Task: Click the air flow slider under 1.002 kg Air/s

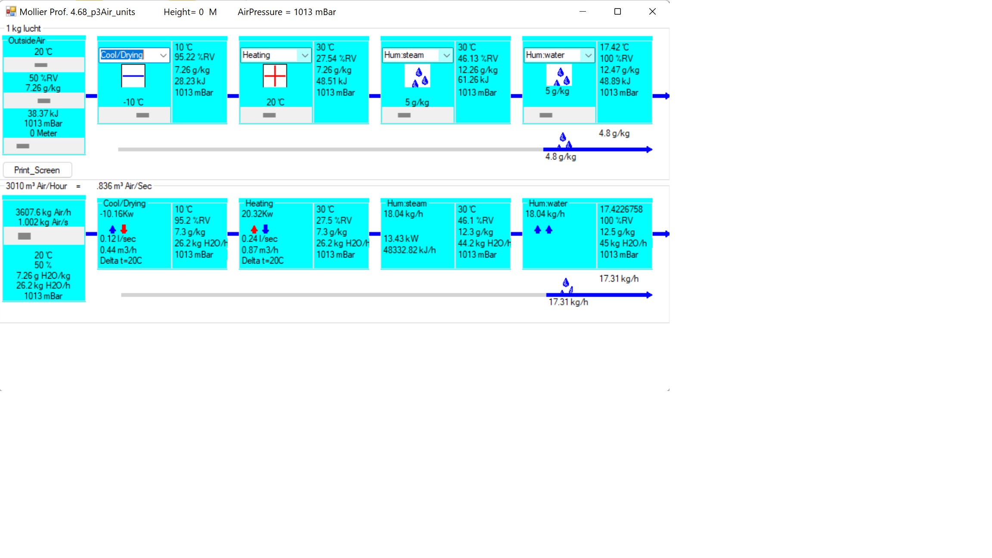Action: (25, 236)
